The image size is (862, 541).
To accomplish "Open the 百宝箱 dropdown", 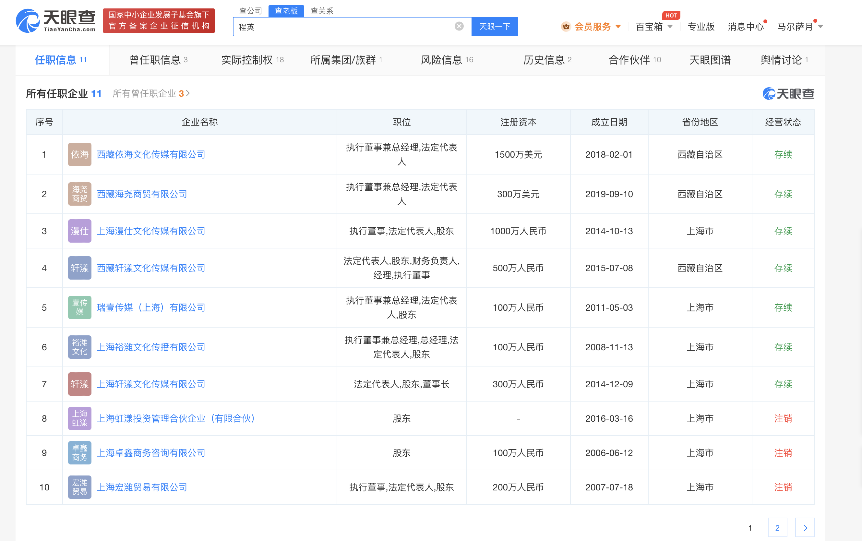I will point(670,27).
